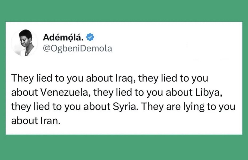Click the green area below the tweet card

(124, 147)
